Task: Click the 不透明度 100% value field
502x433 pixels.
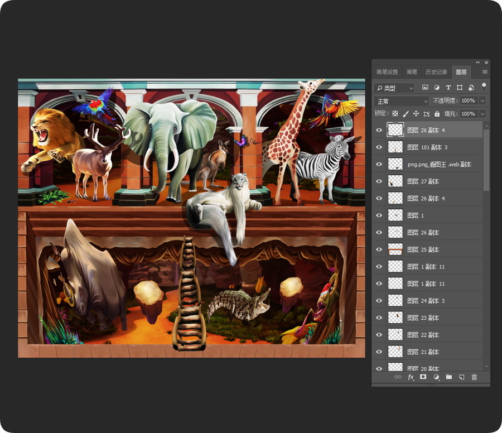Action: pos(468,100)
